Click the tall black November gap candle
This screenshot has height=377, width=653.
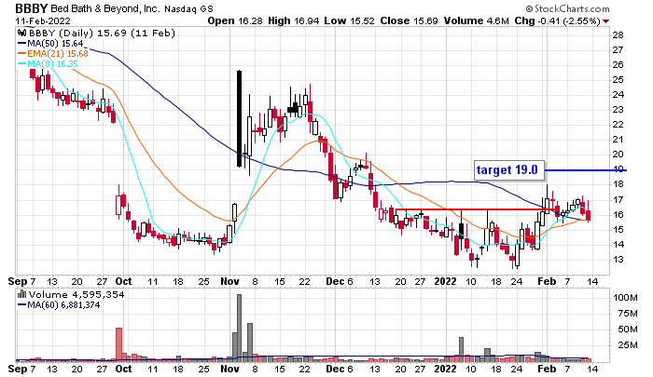pyautogui.click(x=240, y=119)
